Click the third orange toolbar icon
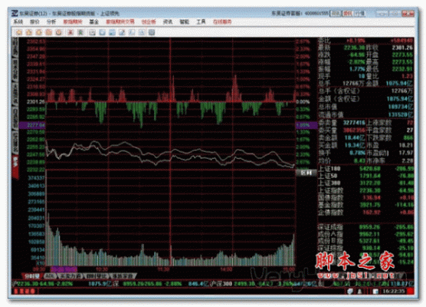426x307 pixels. point(39,32)
